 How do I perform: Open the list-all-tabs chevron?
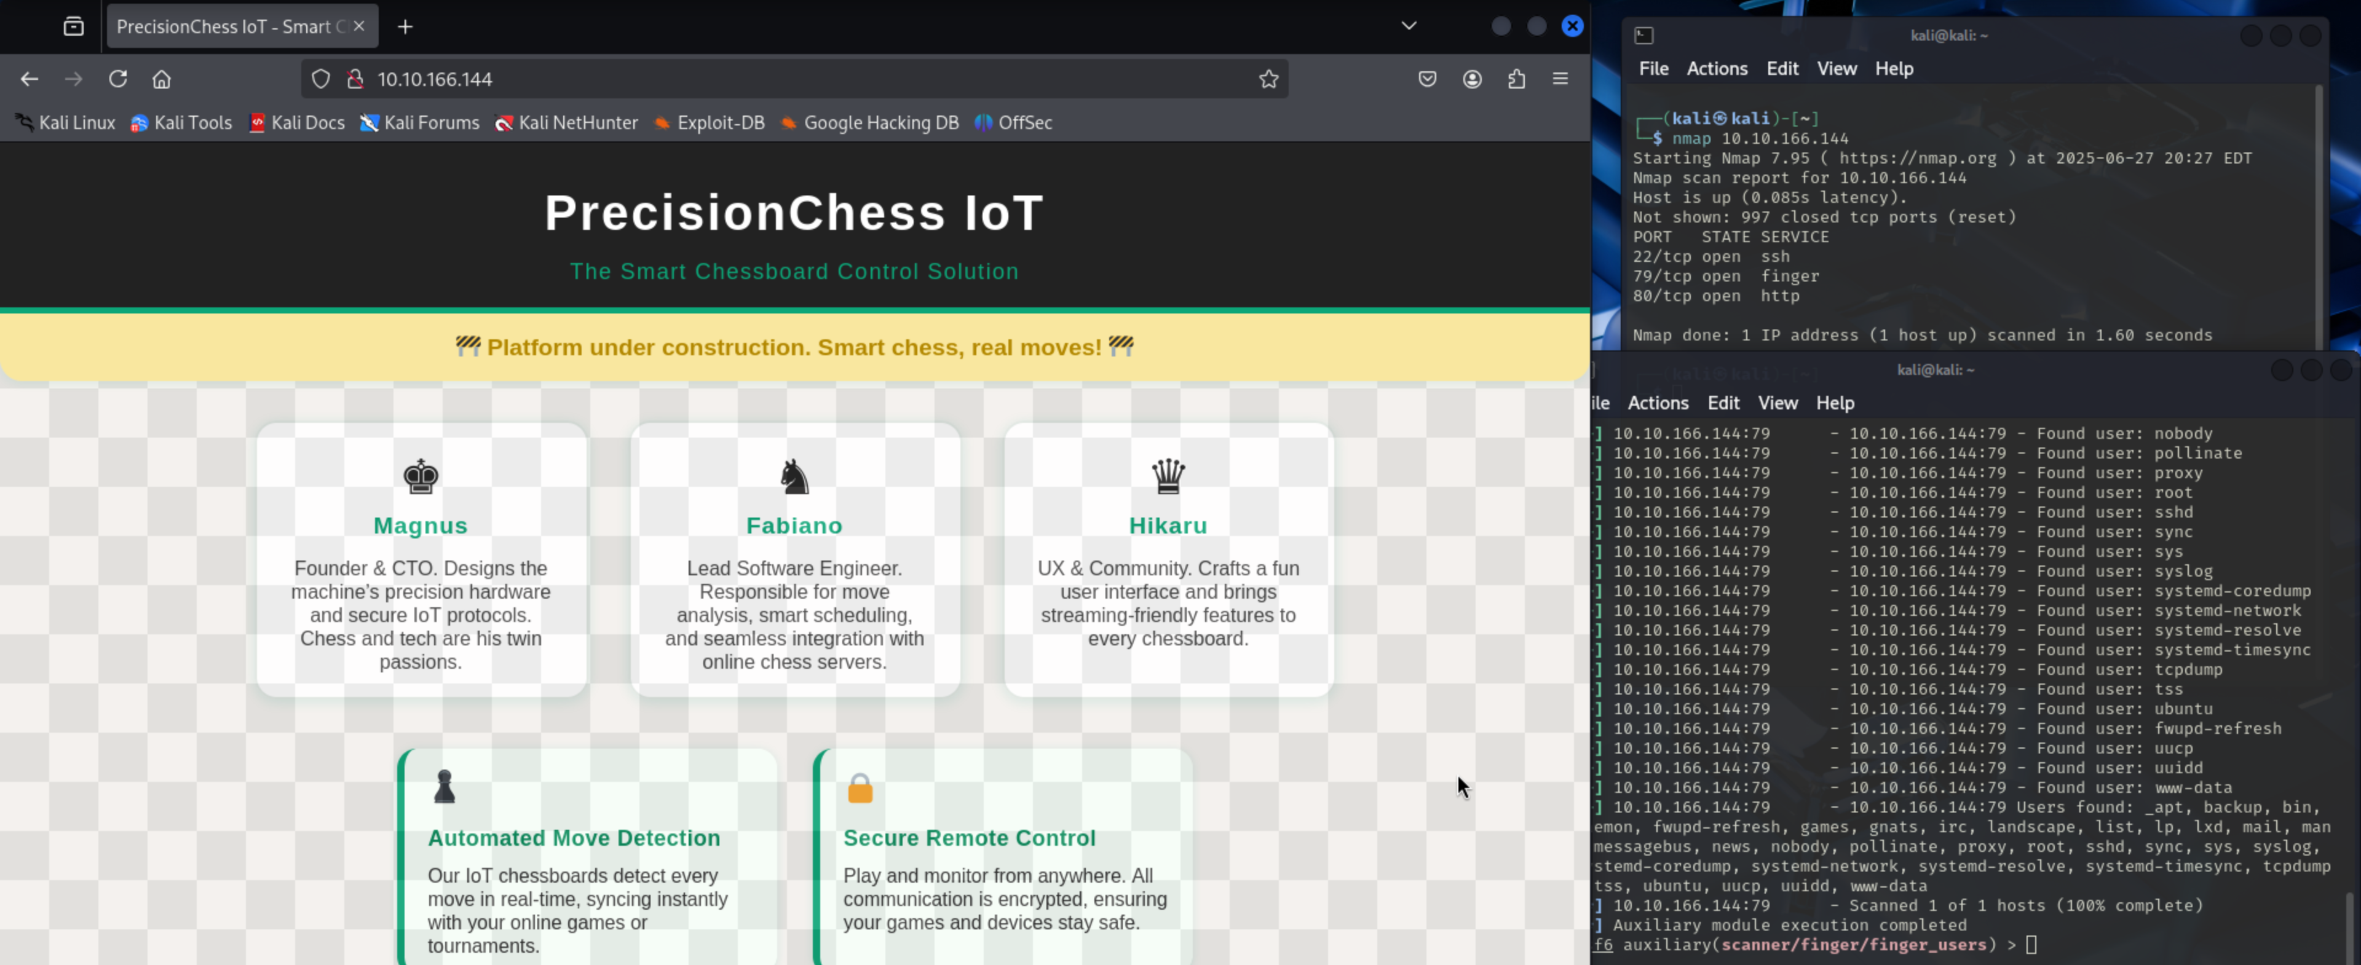pos(1409,26)
